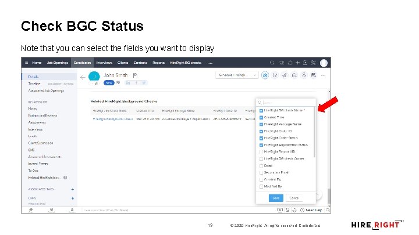
Task: Save the selected column fields
Action: (x=276, y=198)
